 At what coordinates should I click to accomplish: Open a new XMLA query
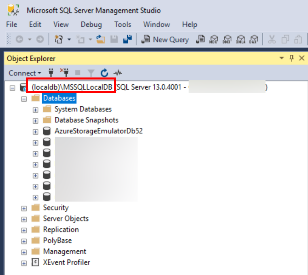pyautogui.click(x=241, y=39)
